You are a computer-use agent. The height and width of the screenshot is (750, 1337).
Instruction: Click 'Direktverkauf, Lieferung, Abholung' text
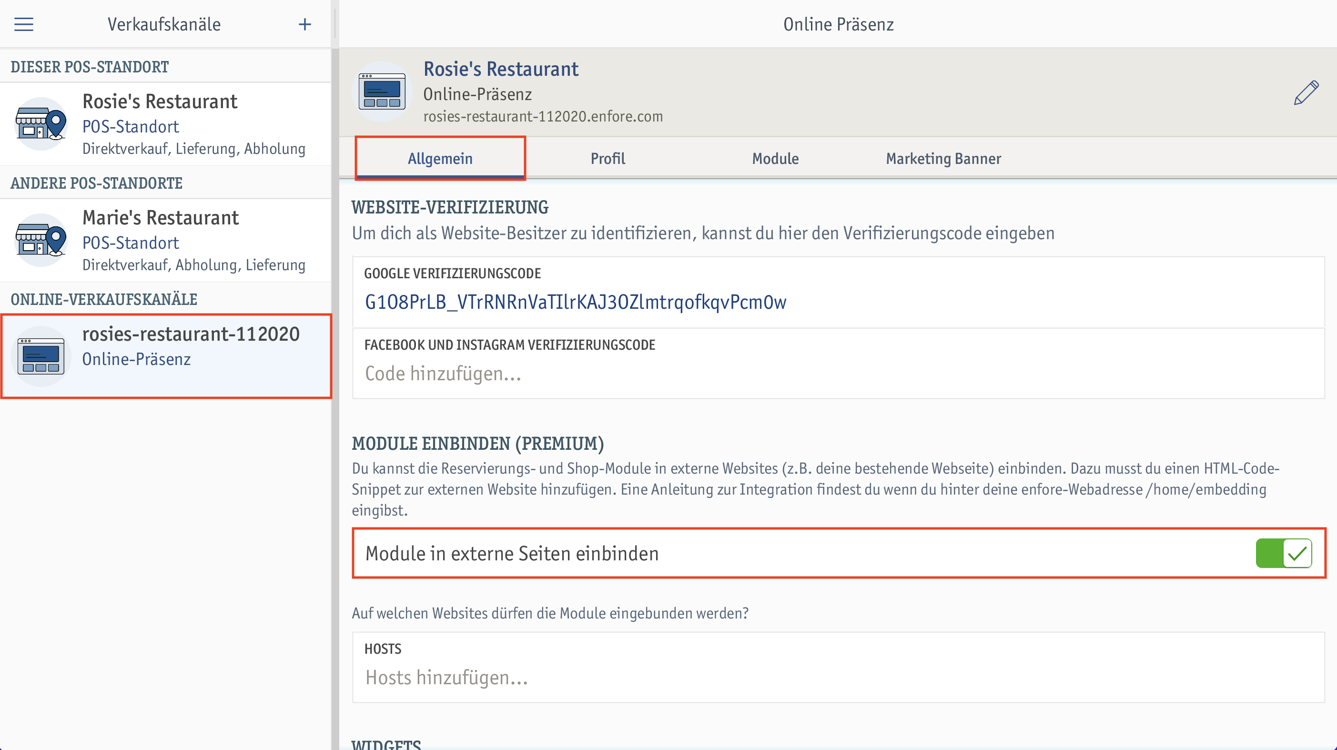(193, 149)
